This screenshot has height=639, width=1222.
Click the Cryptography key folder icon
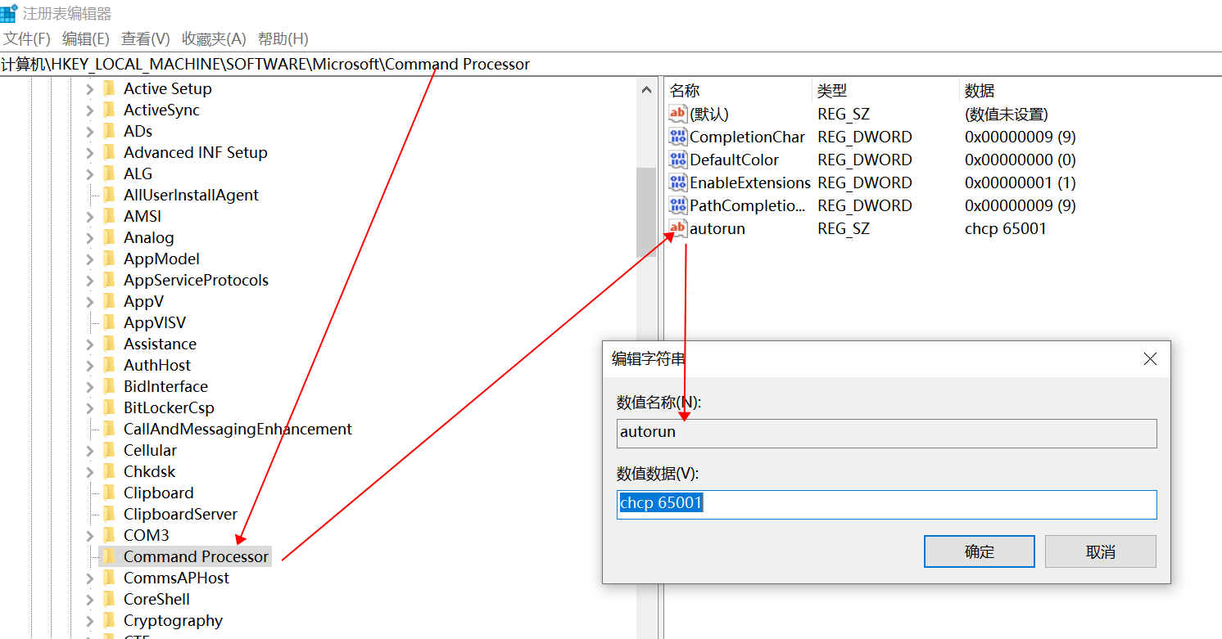click(111, 620)
